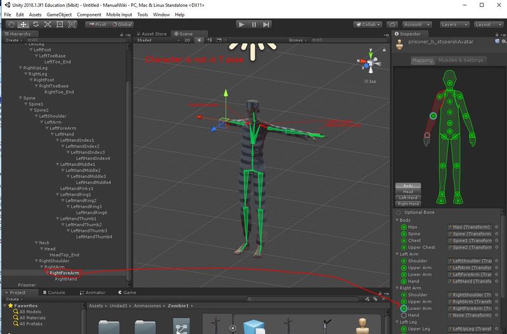
Task: Open the GameObject menu
Action: (x=59, y=15)
